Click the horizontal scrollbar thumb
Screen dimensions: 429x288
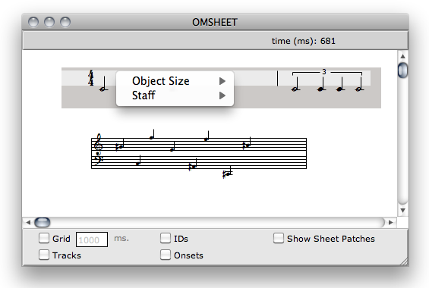42,223
